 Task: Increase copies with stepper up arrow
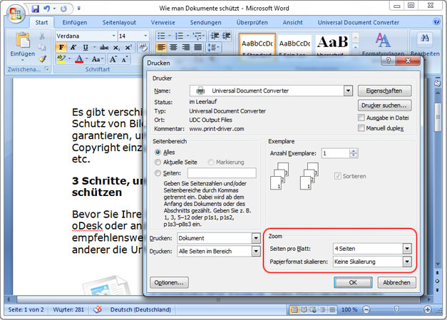coord(354,151)
